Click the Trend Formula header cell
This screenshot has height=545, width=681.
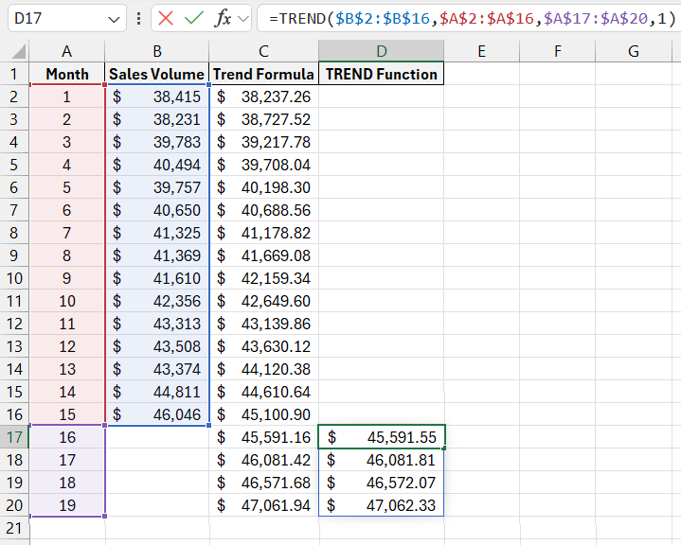[x=263, y=74]
